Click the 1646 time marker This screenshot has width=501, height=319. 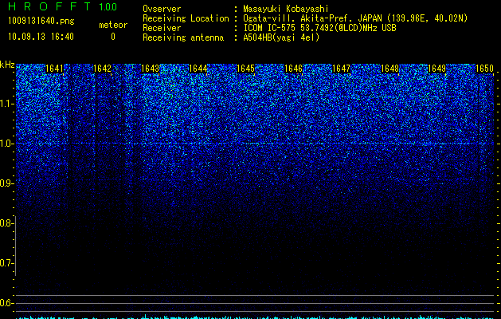coord(293,69)
